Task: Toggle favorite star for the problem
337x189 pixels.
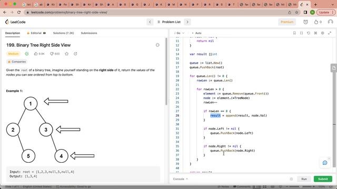Action: [67, 54]
